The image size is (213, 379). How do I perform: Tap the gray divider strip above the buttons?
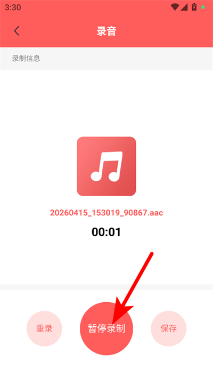click(106, 287)
